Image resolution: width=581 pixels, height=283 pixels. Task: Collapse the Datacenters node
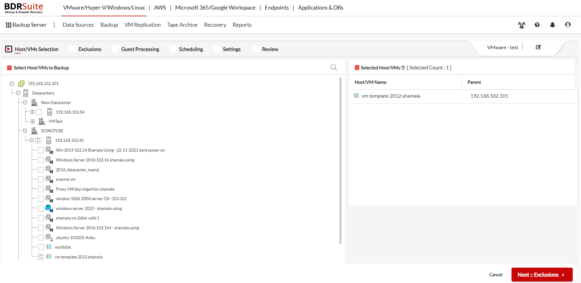[18, 93]
